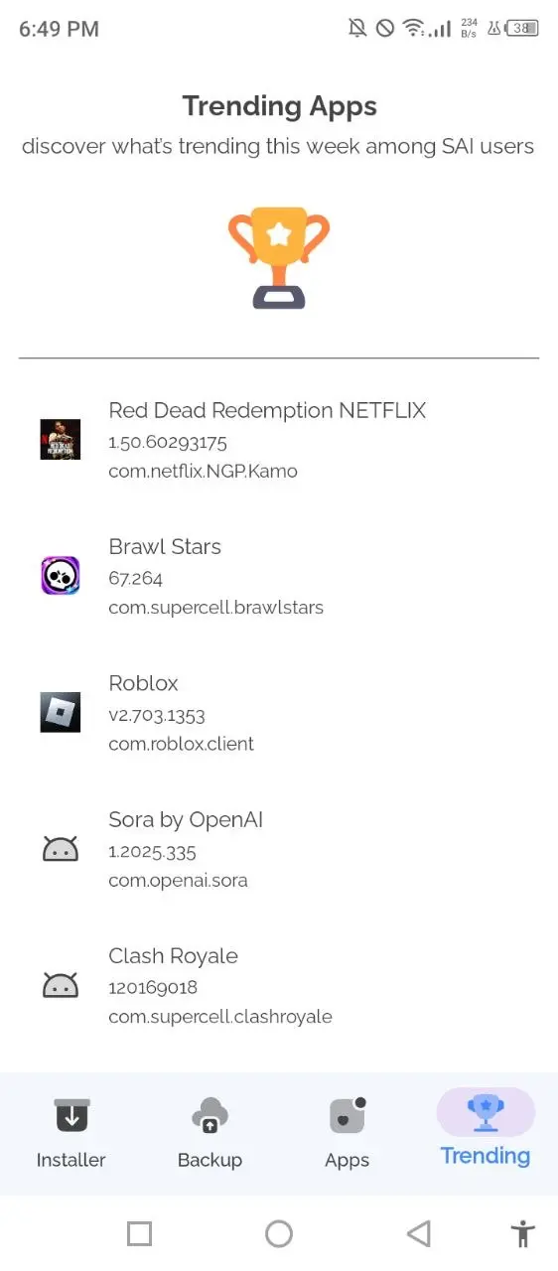
Task: Tap the com.netflix.NGP.Kamo package name
Action: (203, 471)
